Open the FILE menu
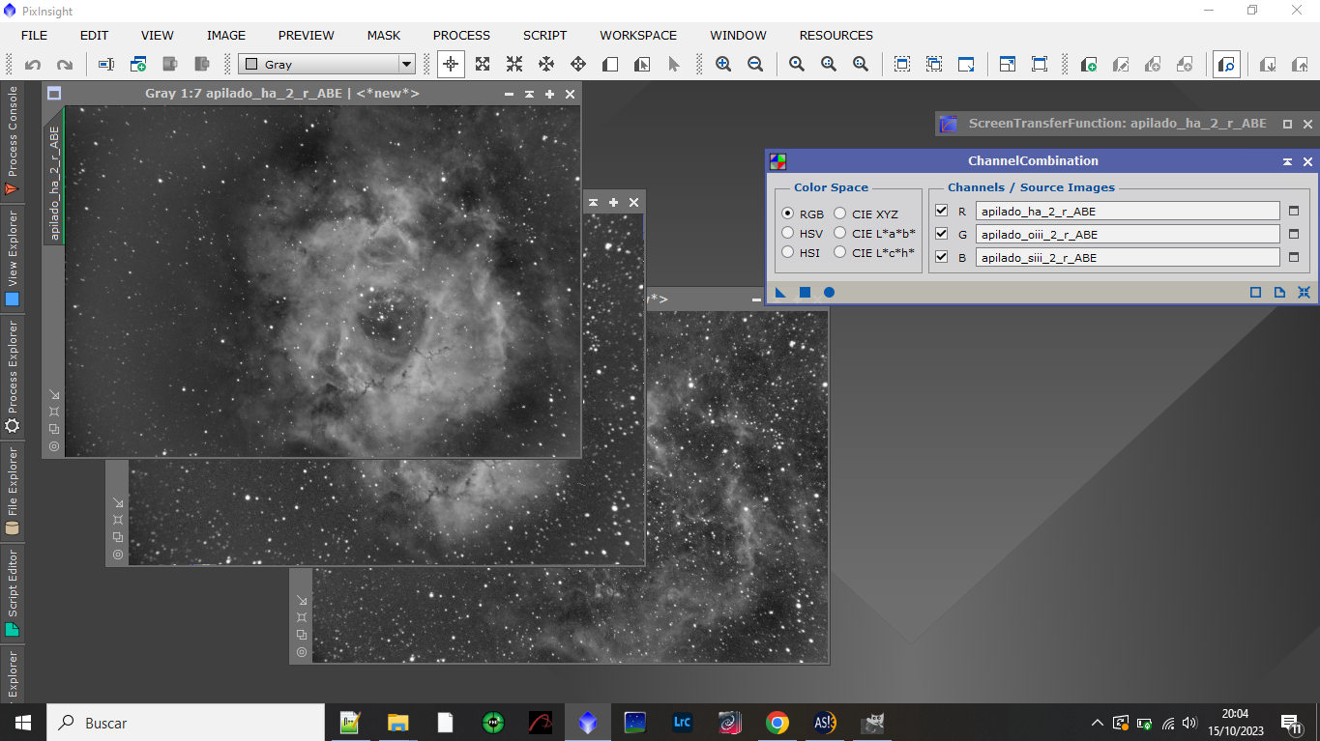Image resolution: width=1320 pixels, height=741 pixels. click(x=34, y=35)
